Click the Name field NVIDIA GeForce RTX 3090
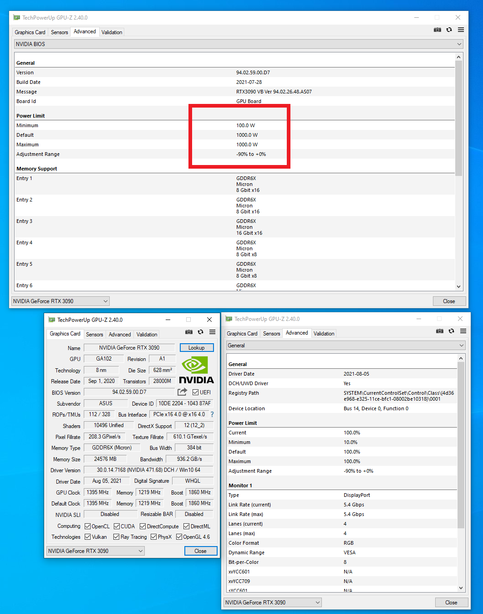The height and width of the screenshot is (614, 483). (x=129, y=348)
